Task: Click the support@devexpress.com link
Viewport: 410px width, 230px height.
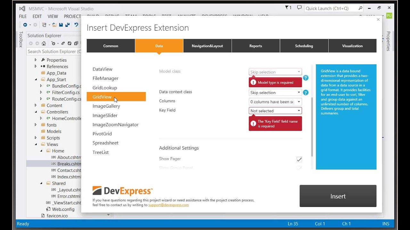Action: pos(168,205)
